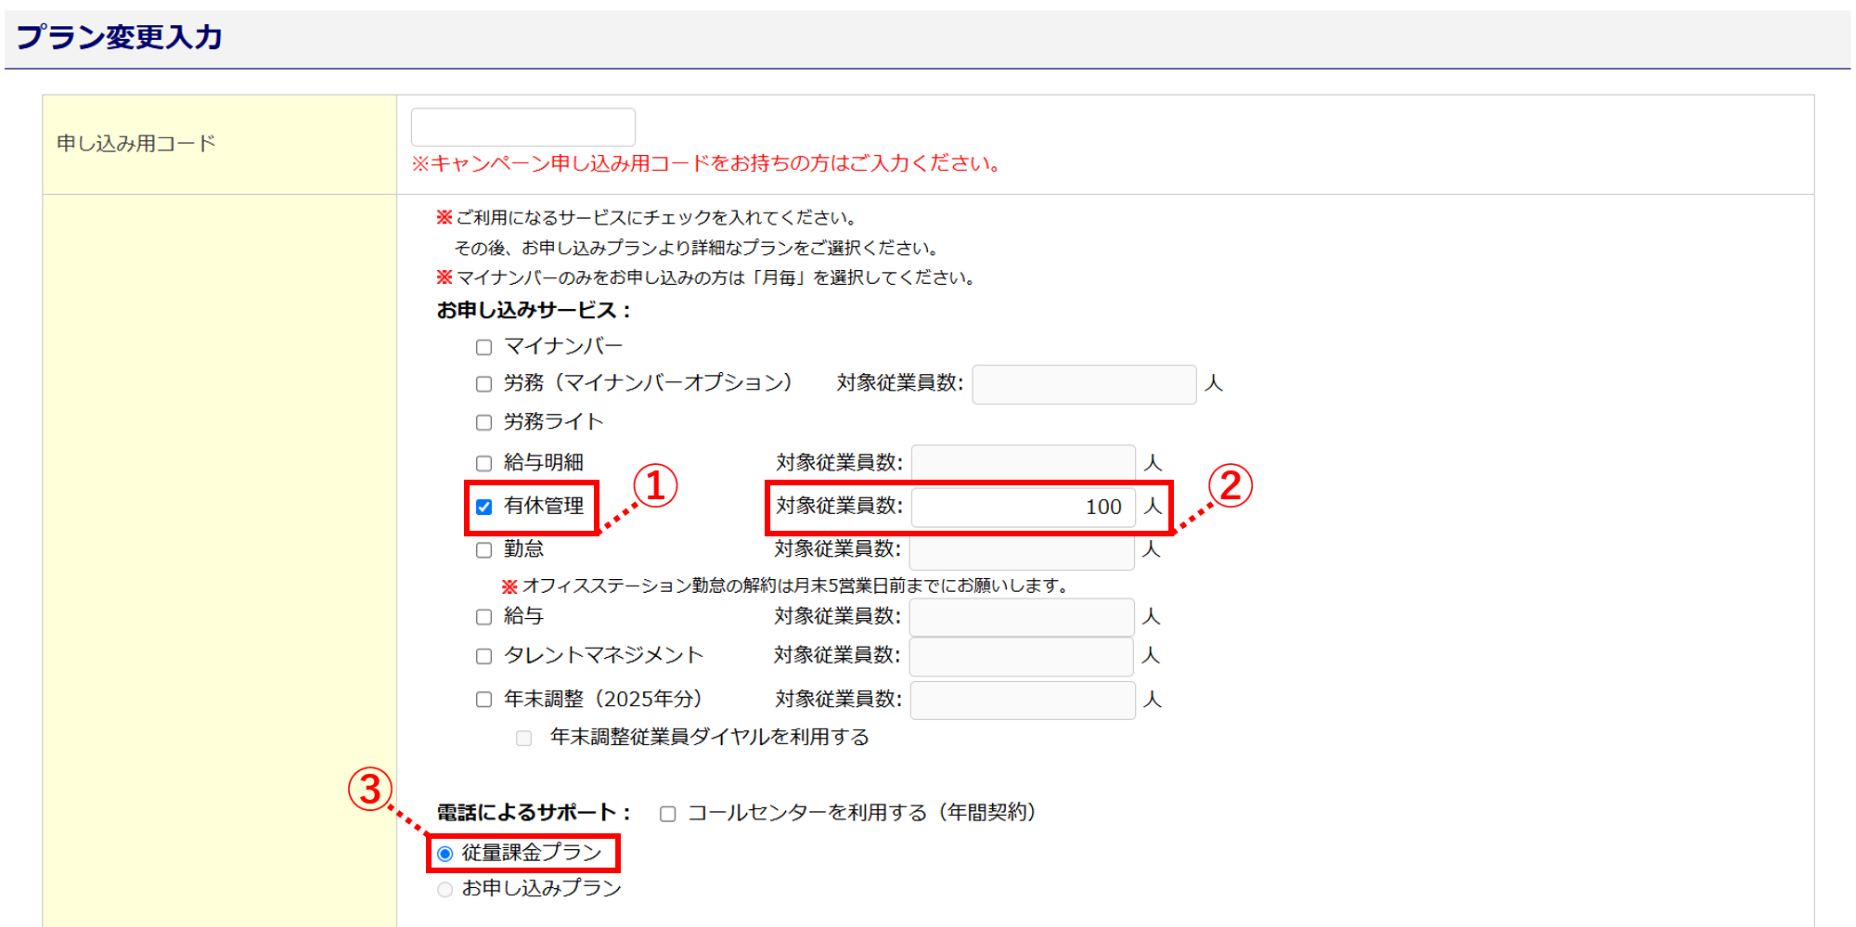Toggle 年末調整従業員ダイヤルを利用する checkbox
Viewport: 1856px width, 927px height.
(524, 739)
